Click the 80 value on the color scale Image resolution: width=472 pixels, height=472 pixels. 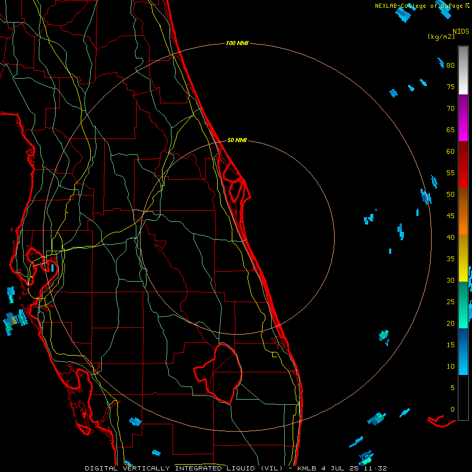point(450,66)
